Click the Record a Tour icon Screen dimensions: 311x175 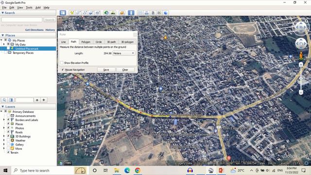pos(98,13)
